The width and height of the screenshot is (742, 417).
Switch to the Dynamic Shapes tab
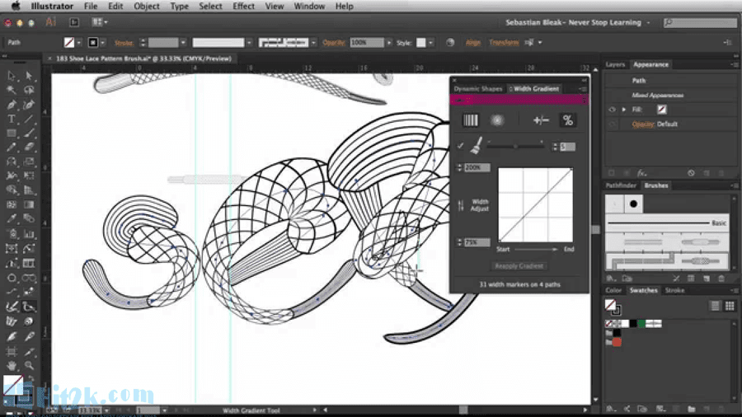[477, 88]
